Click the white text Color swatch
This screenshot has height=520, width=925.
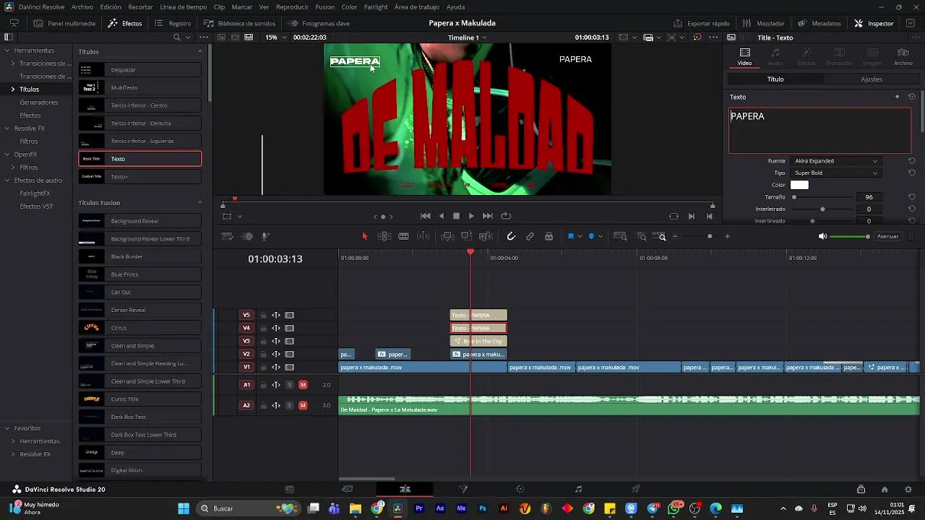click(x=799, y=185)
